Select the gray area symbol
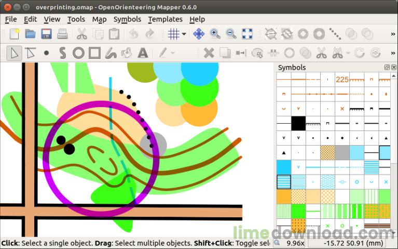The width and height of the screenshot is (398, 249). pos(342,153)
